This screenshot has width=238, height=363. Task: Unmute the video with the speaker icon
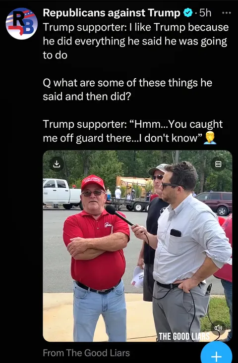coord(218,327)
